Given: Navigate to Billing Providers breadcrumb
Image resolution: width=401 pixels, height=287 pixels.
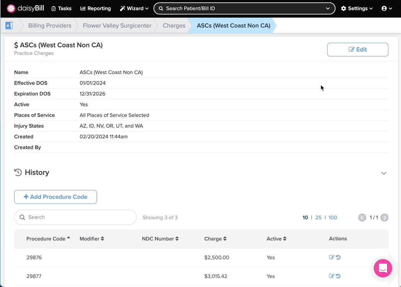Looking at the screenshot, I should [50, 26].
